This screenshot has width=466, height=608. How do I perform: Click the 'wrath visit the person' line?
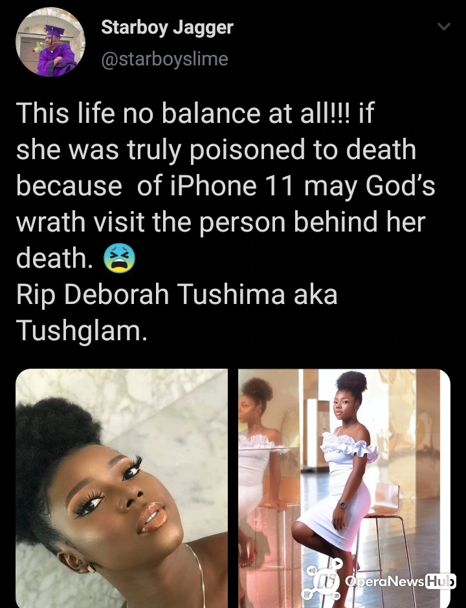click(x=221, y=222)
